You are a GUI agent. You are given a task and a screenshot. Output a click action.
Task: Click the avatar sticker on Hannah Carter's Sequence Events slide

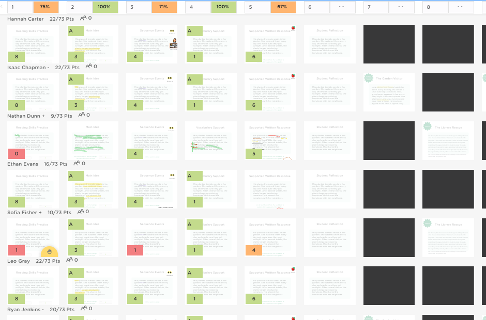point(175,44)
